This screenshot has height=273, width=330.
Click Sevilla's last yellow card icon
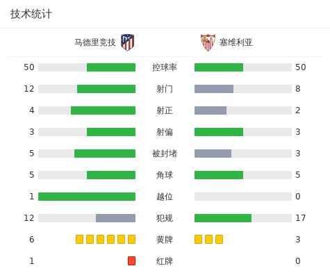point(219,239)
